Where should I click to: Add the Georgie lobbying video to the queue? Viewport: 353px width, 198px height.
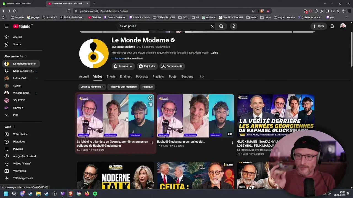[x=150, y=105]
